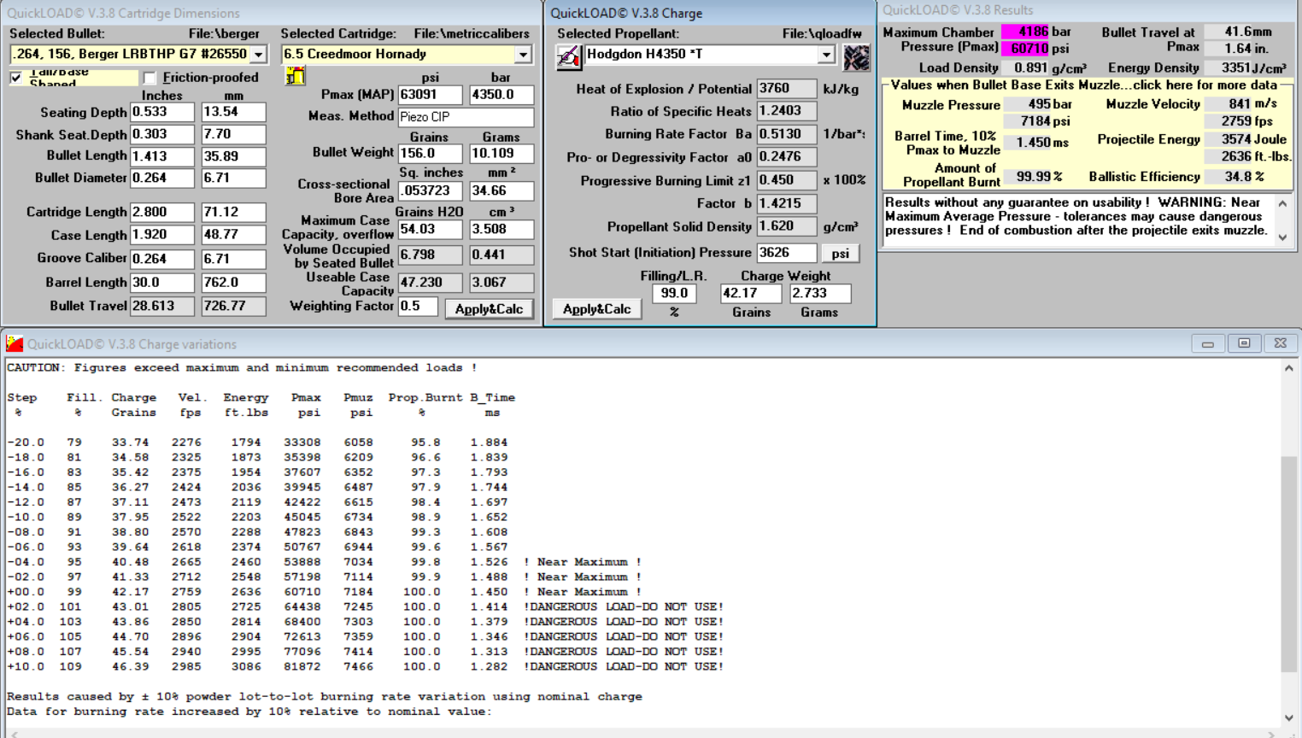Click the -20.0 step row with 33.74 grains
The height and width of the screenshot is (738, 1302).
coord(258,442)
